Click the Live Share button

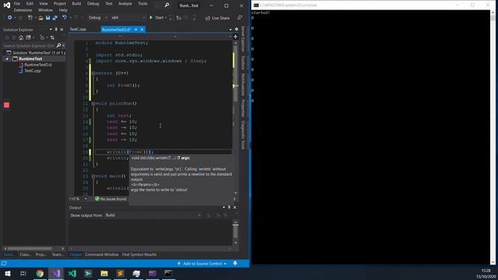point(218,18)
